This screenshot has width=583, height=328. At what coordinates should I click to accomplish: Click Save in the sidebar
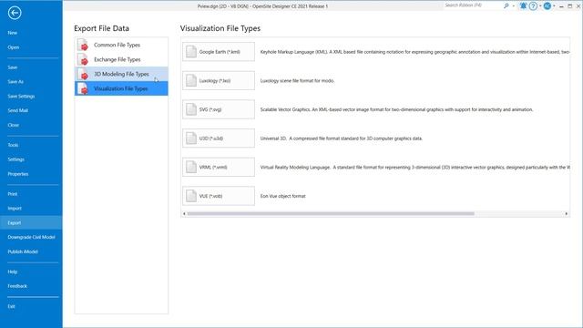click(13, 67)
